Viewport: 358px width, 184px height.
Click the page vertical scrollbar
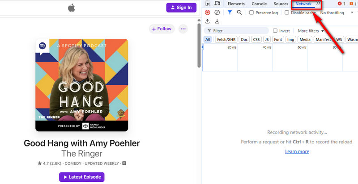click(199, 46)
